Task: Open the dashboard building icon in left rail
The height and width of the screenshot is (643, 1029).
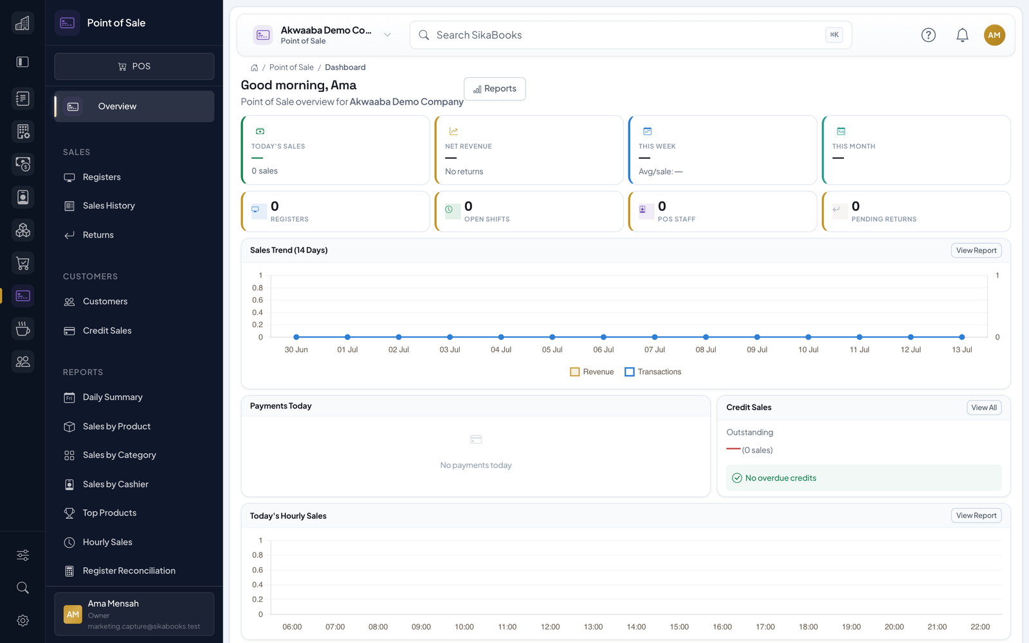Action: coord(23,23)
